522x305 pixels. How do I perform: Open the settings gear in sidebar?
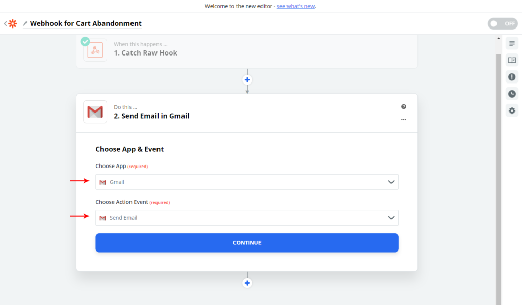pos(512,110)
